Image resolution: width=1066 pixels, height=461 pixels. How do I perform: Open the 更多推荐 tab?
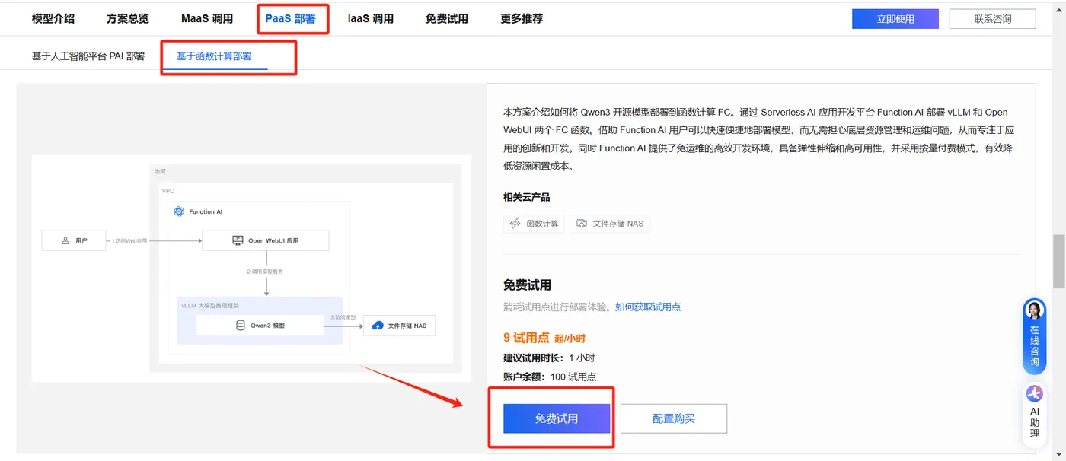coord(522,19)
